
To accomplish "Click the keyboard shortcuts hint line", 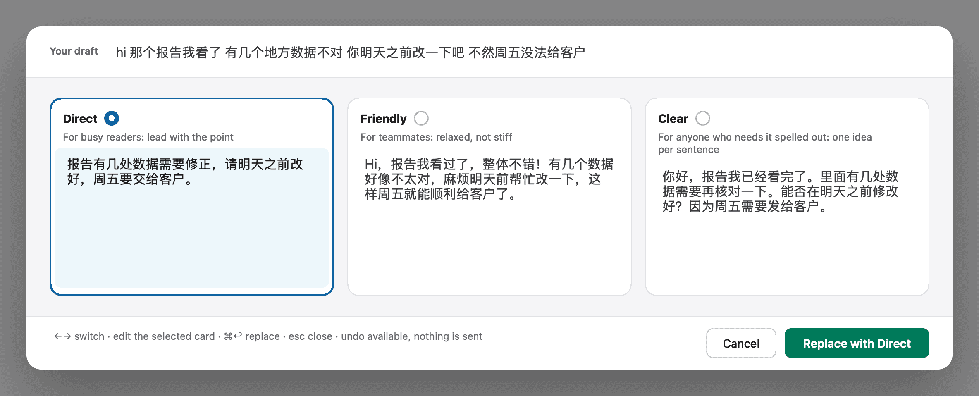I will tap(268, 336).
